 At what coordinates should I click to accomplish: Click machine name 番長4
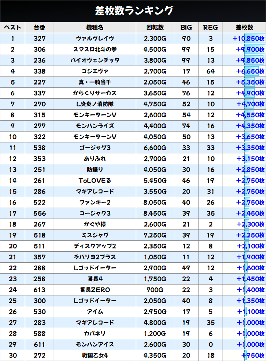click(95, 279)
